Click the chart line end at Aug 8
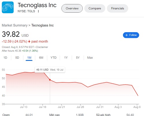The image size is (144, 116). (x=138, y=96)
